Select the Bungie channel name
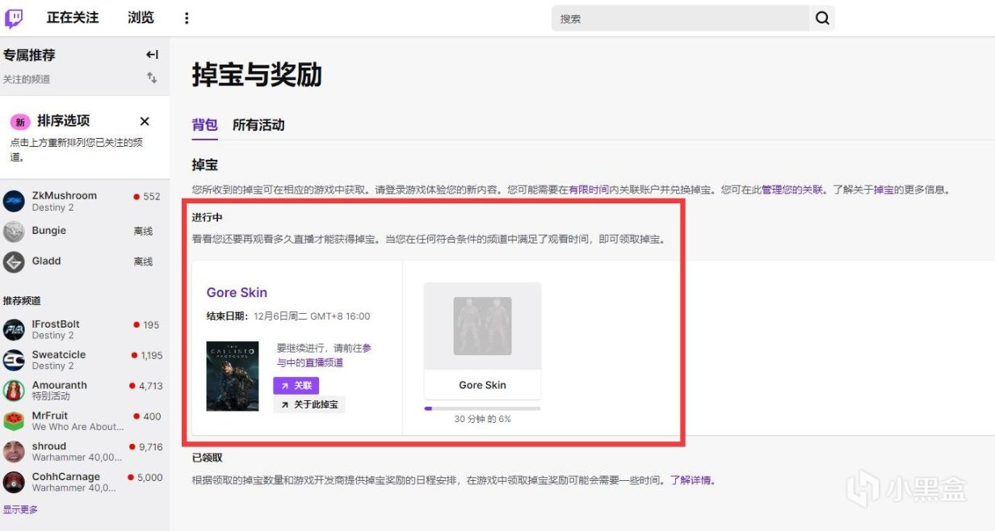This screenshot has height=531, width=995. 49,231
